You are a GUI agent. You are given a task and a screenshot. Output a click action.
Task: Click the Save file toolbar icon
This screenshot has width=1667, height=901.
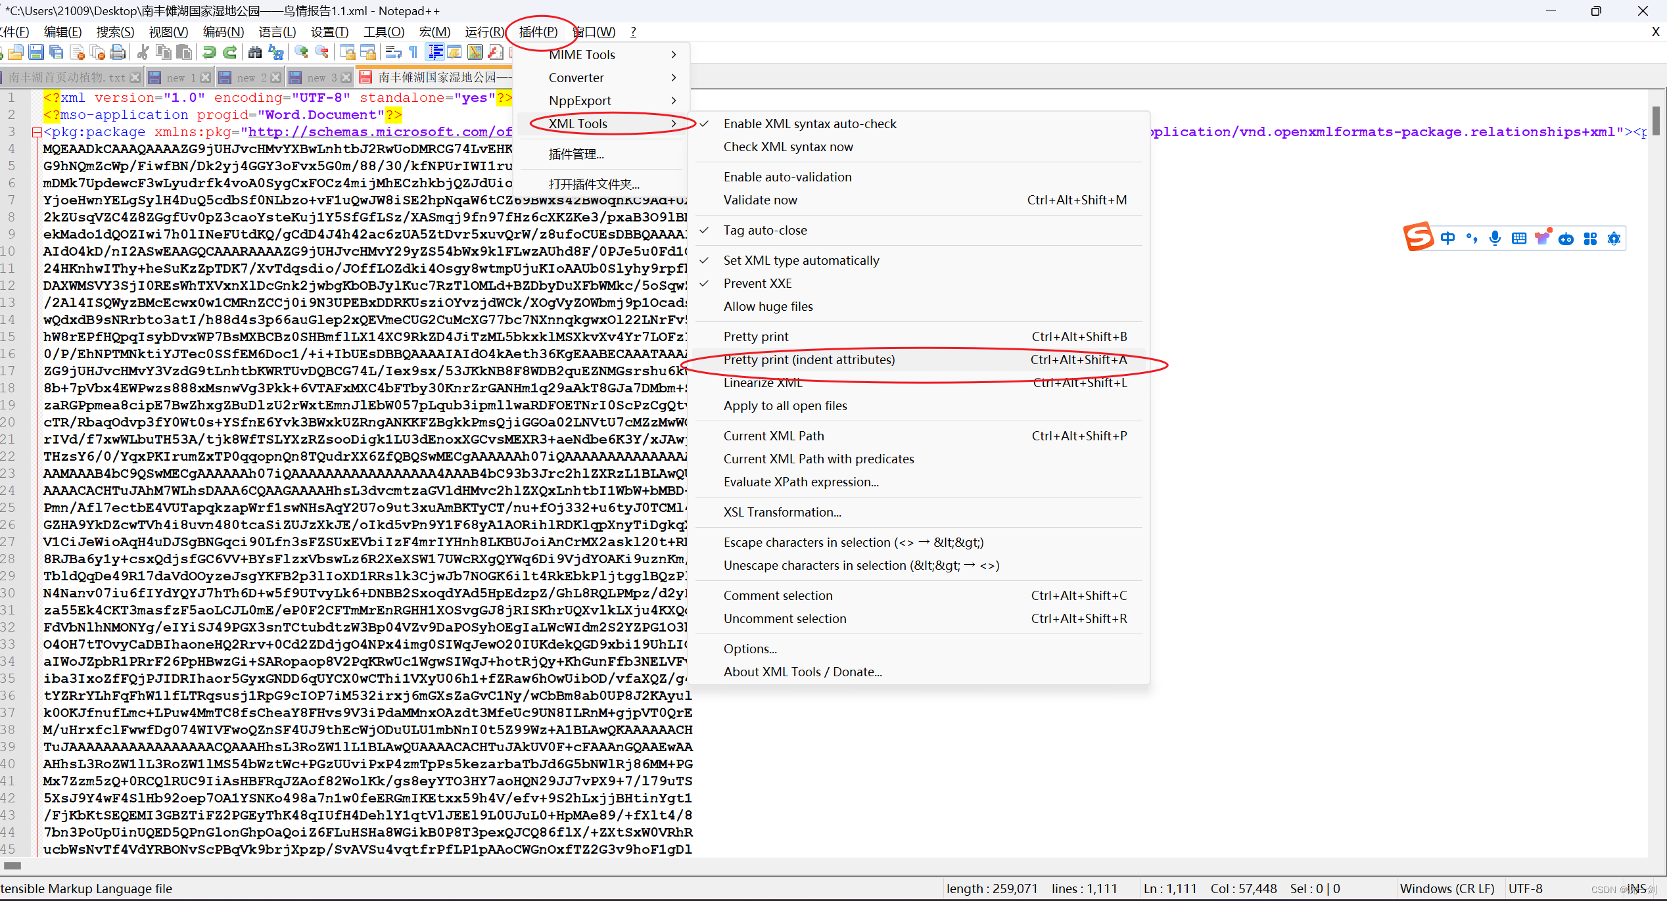(x=36, y=53)
